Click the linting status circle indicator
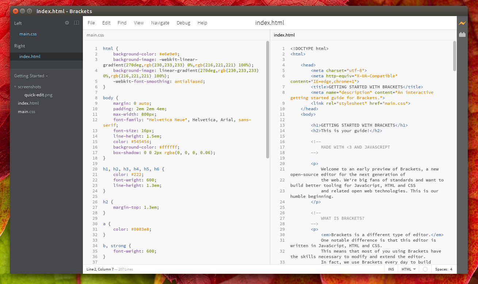Viewport: 478px width, 284px height. 425,269
